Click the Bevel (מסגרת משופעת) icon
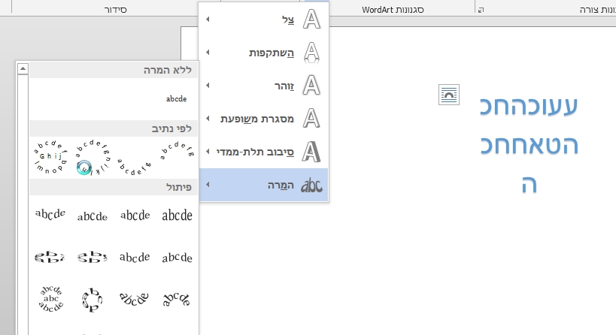Screen dimensions: 616x335 tap(311, 119)
